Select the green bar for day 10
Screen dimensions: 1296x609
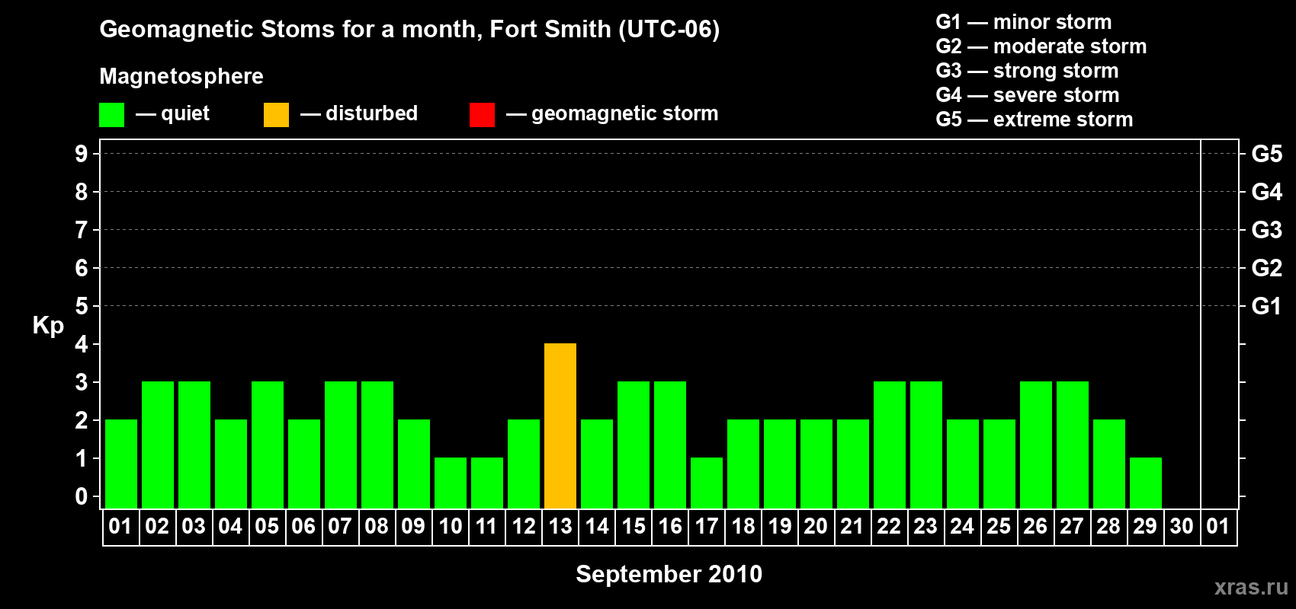point(451,483)
